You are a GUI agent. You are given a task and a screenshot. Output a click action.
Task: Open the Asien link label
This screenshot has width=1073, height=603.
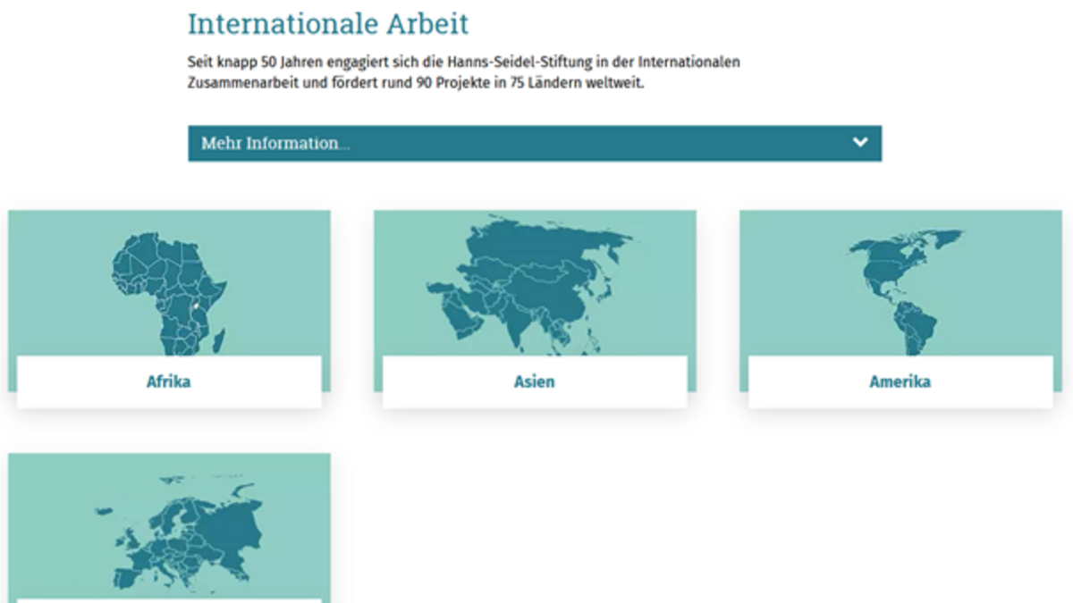click(x=534, y=382)
